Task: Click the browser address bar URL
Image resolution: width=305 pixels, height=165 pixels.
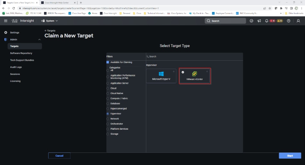Action: pos(90,8)
